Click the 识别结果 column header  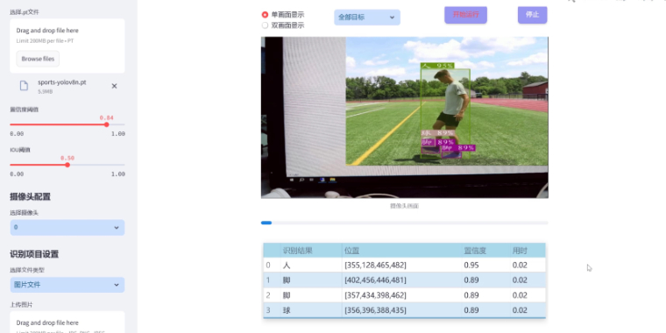[311, 251]
